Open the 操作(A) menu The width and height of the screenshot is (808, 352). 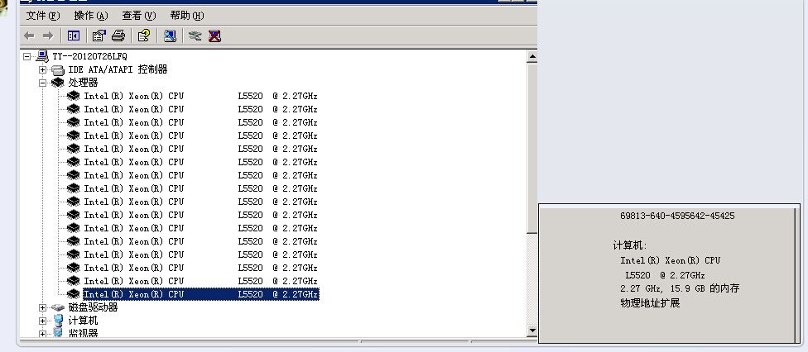pyautogui.click(x=91, y=16)
